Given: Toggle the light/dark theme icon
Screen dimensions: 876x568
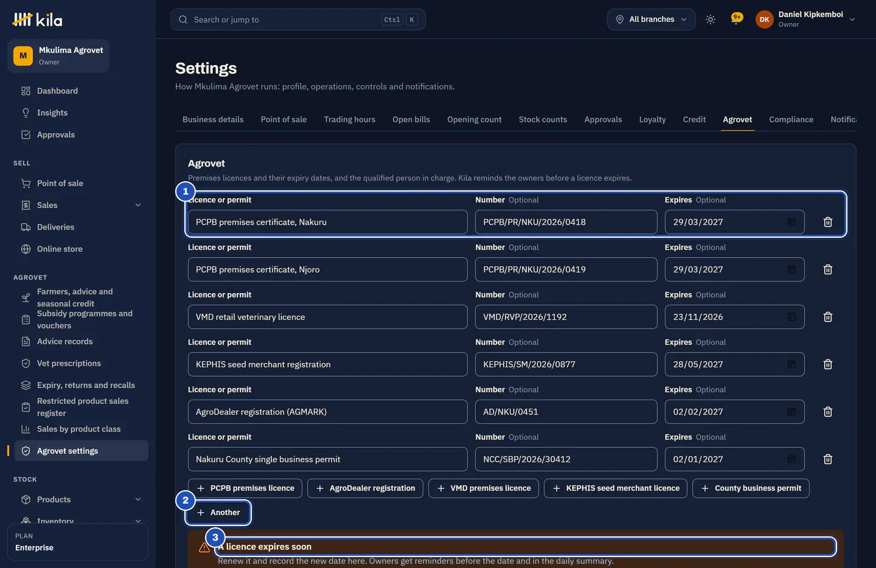Looking at the screenshot, I should [710, 19].
